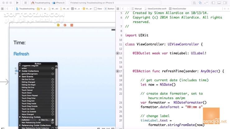Screen dimensions: 230x129
Task: Select the Time: label on the canvas
Action: 20,43
